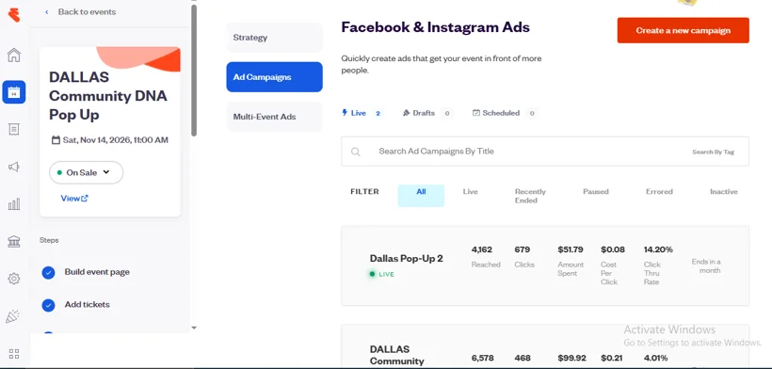
Task: Filter campaigns by Inactive
Action: [x=724, y=192]
